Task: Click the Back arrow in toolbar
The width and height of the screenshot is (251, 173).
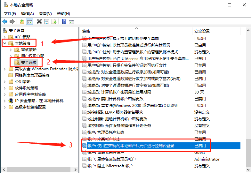Action: point(5,22)
